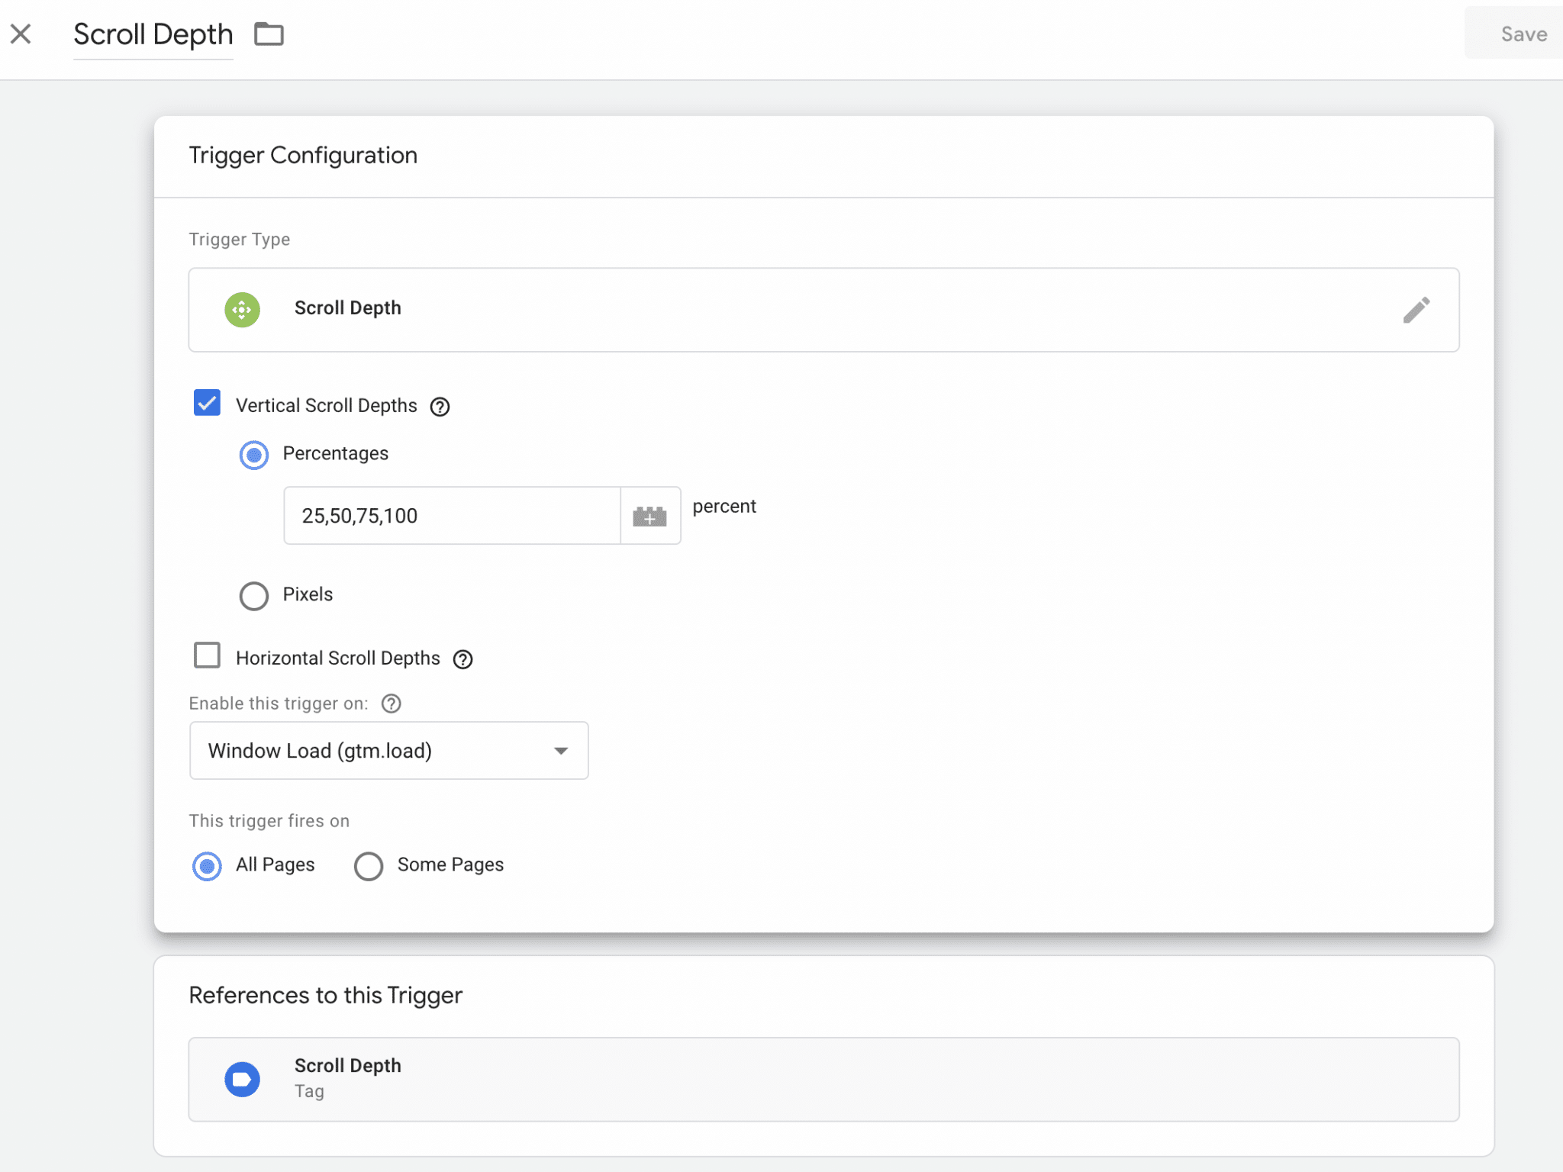Select the Pixels option
The image size is (1563, 1172).
point(253,596)
